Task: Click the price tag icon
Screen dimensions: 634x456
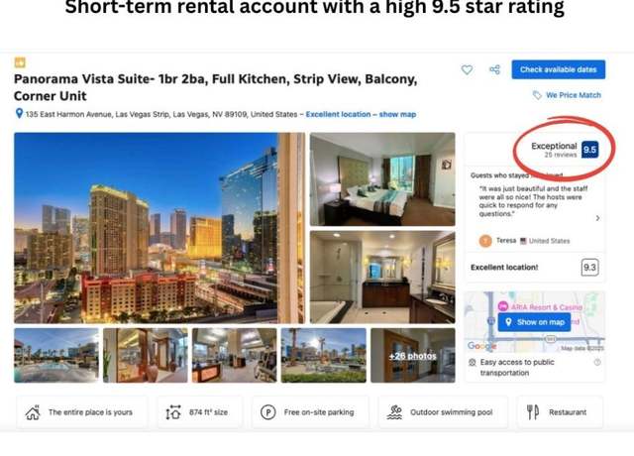Action: 537,95
